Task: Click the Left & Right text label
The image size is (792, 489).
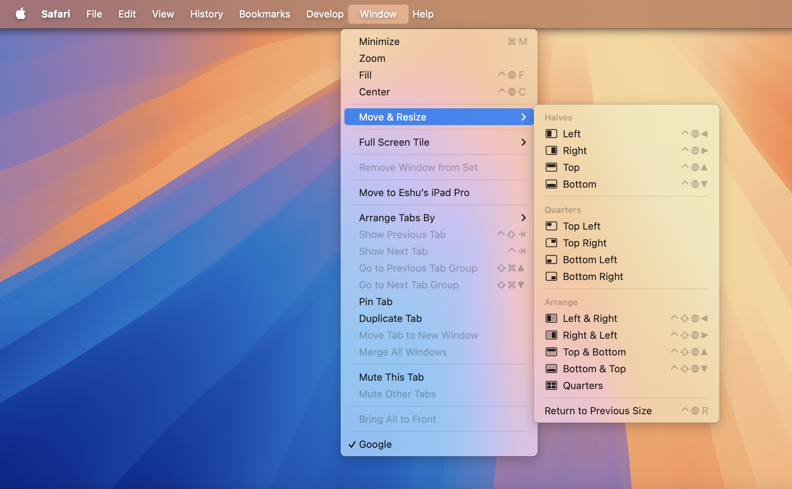Action: (590, 318)
